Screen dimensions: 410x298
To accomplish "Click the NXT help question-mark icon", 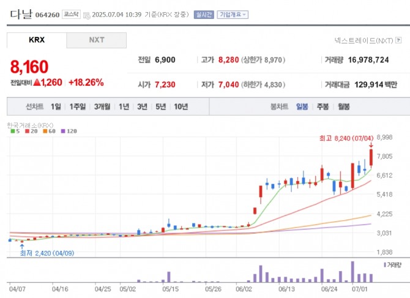I will click(x=398, y=40).
